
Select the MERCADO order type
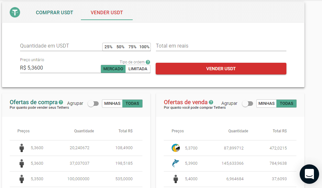coord(113,69)
